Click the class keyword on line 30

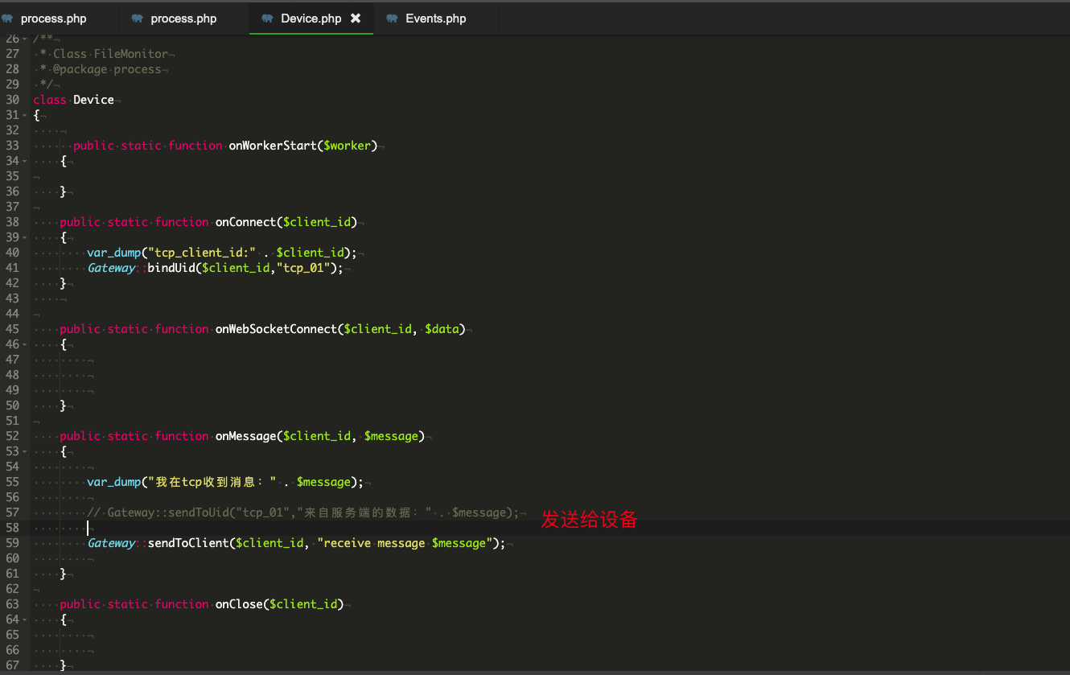click(49, 100)
